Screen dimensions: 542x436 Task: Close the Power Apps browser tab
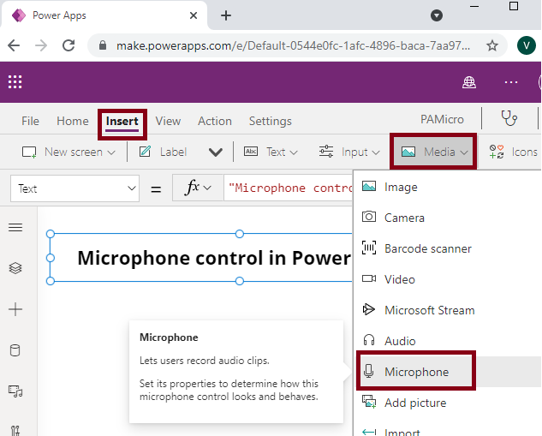[x=194, y=15]
